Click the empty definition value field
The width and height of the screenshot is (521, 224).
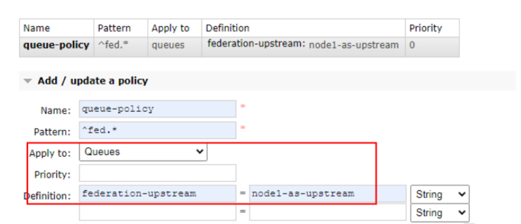click(x=327, y=212)
